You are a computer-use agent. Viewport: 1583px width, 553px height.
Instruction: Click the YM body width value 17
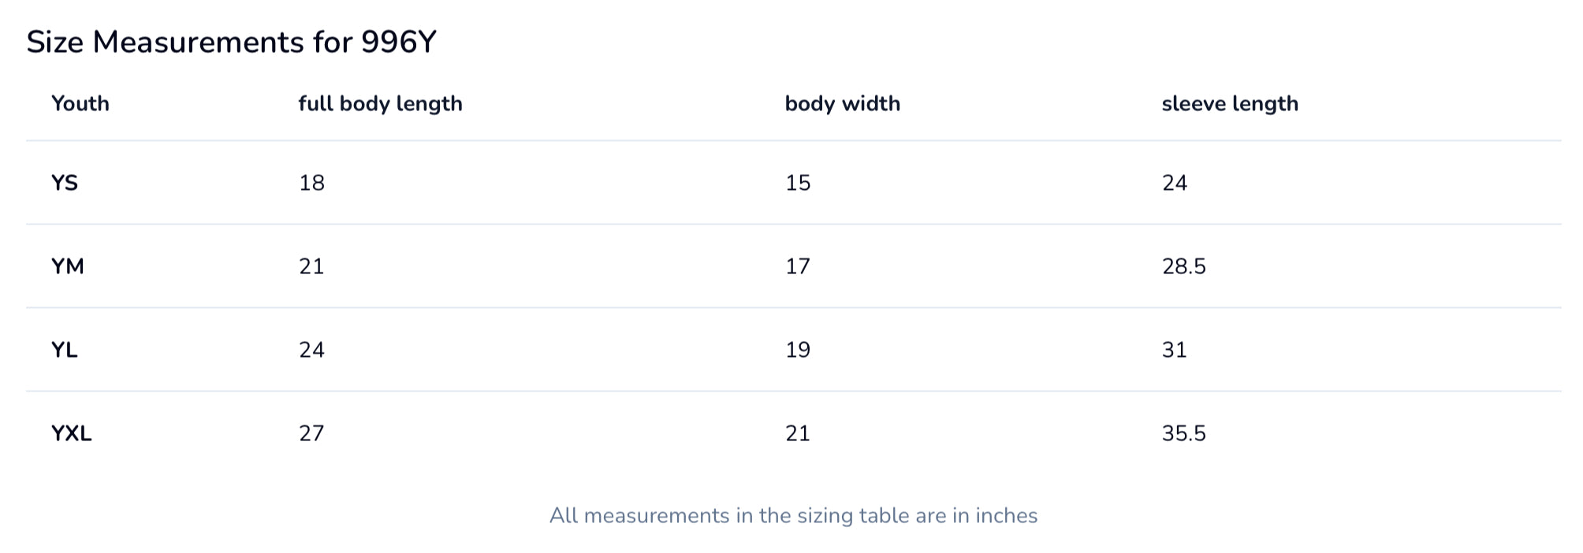point(798,266)
